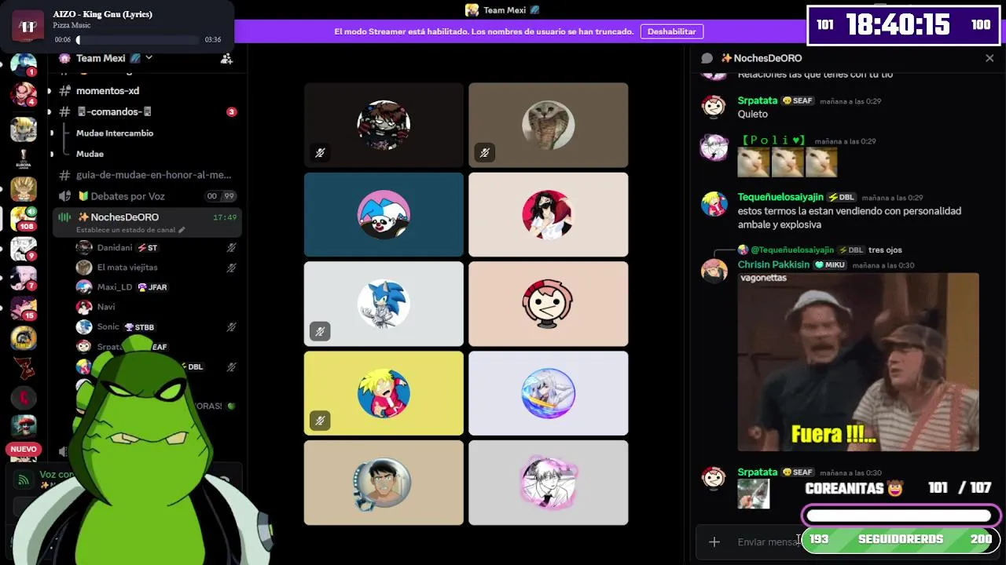This screenshot has width=1006, height=565.
Task: Select the Sonic avatar video tile
Action: (x=384, y=304)
